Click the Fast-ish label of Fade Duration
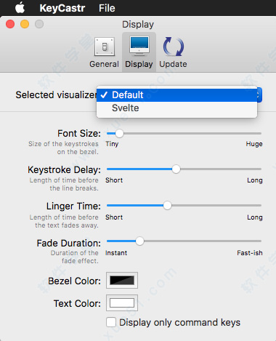 click(x=250, y=253)
